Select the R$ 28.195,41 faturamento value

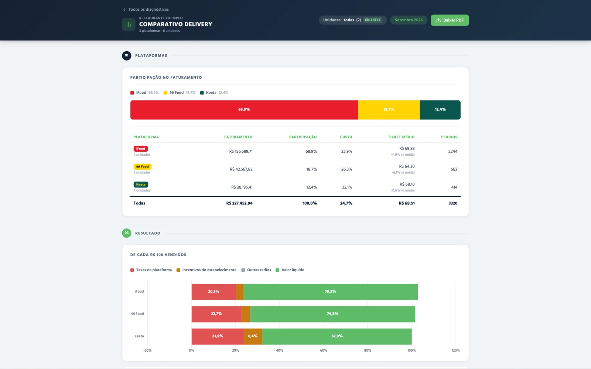click(x=242, y=187)
